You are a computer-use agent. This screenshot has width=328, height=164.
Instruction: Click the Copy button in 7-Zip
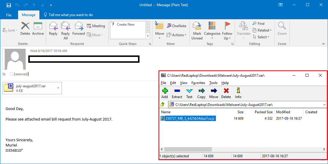click(201, 93)
